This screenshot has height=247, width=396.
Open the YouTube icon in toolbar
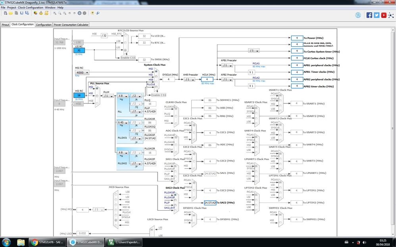pos(384,15)
